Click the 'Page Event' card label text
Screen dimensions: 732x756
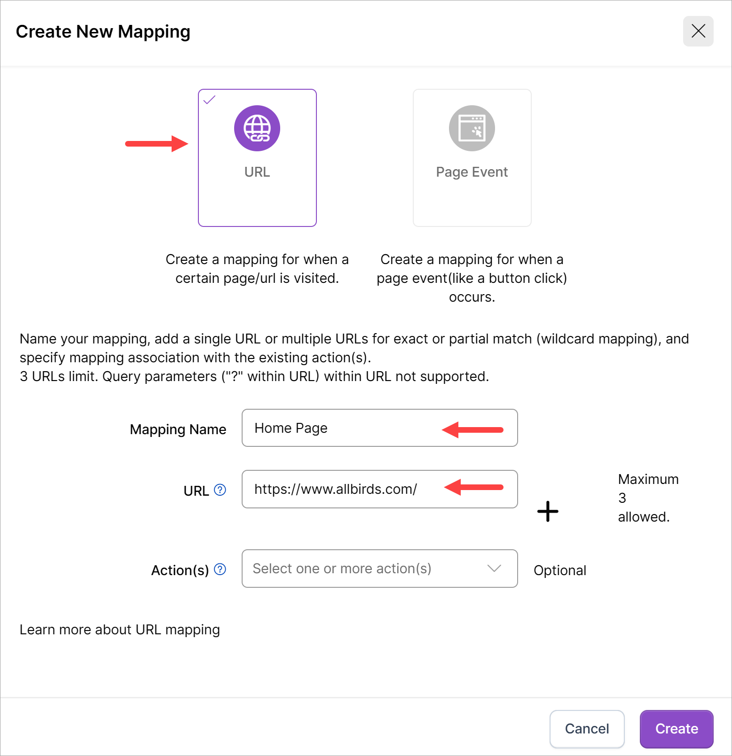click(x=472, y=172)
